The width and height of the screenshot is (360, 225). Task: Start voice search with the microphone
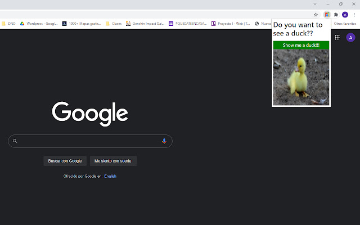164,141
